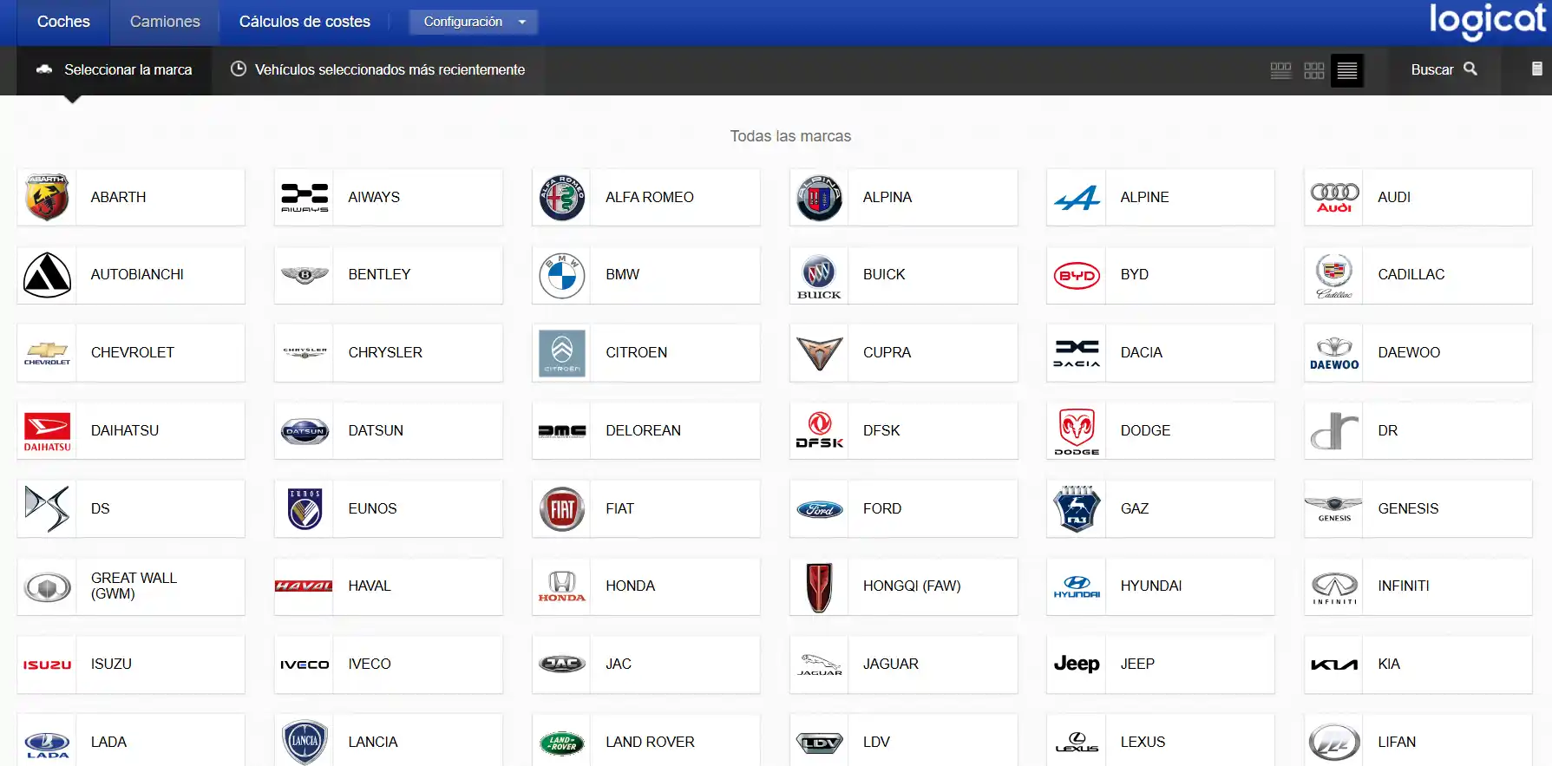The image size is (1552, 766).
Task: Choose the LADA brand
Action: [x=131, y=741]
